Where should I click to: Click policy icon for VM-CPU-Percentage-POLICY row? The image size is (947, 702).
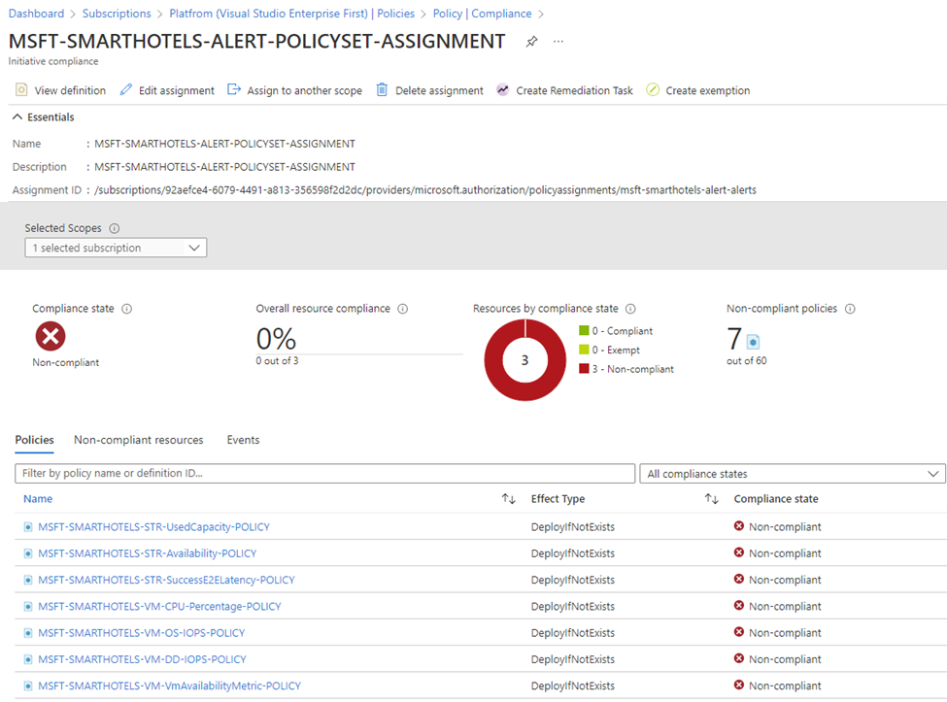pyautogui.click(x=28, y=607)
